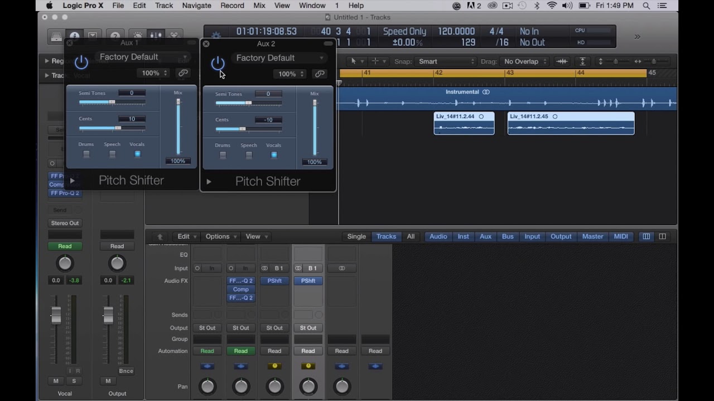Screen dimensions: 714x401
Task: Open macOS Spotlight search
Action: click(647, 6)
